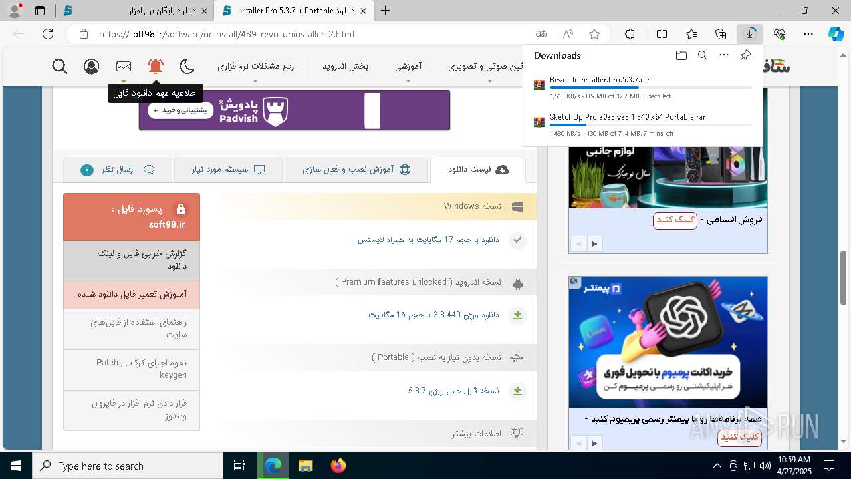Click the browser refresh button
The width and height of the screenshot is (851, 479).
(48, 34)
